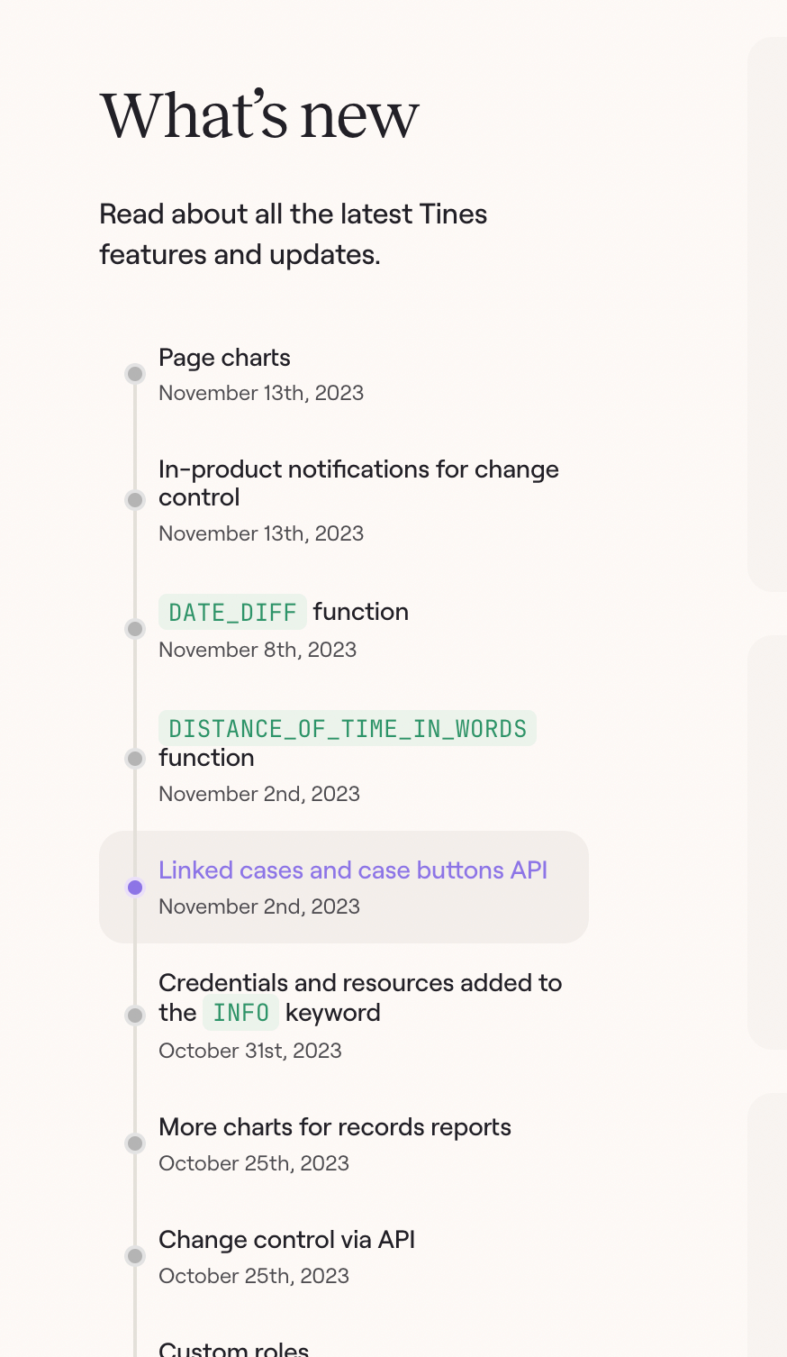787x1357 pixels.
Task: Click the timeline dot for DISTANCE_OF_TIME_IN_WORDS entry
Action: click(135, 759)
